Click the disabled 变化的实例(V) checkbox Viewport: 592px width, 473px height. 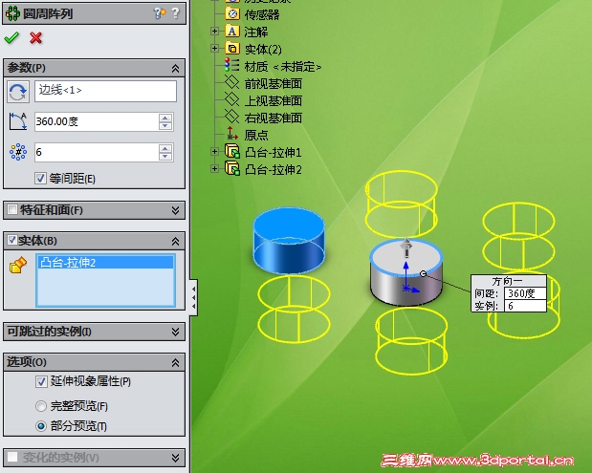point(12,457)
